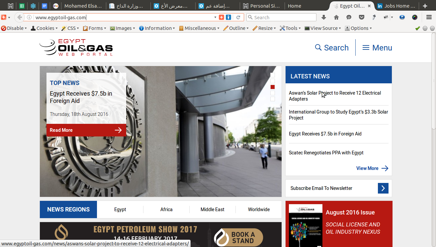Click the orange plus icon in address bar
436x247 pixels.
click(x=221, y=18)
